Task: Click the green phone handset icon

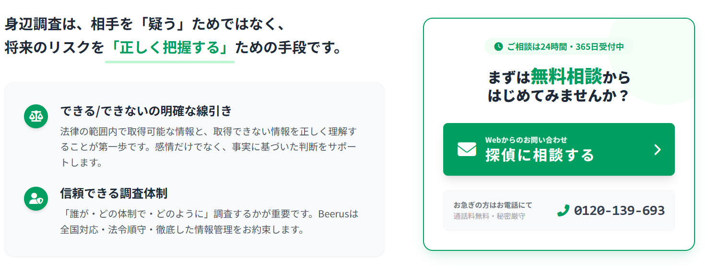Action: [x=563, y=211]
